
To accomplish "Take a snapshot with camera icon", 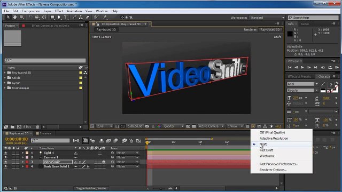I will click(147, 126).
